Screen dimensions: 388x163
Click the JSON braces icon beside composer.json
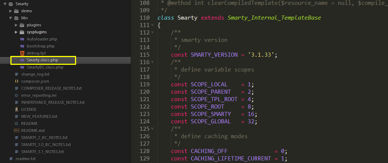click(x=17, y=81)
